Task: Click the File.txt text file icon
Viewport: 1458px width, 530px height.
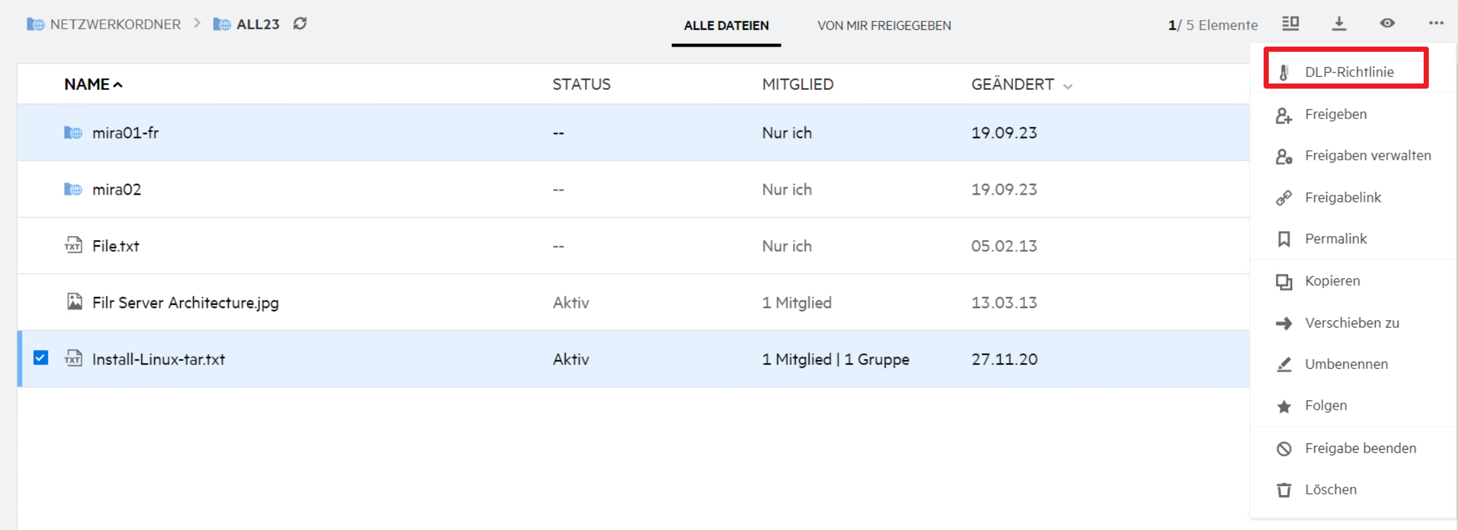Action: 73,245
